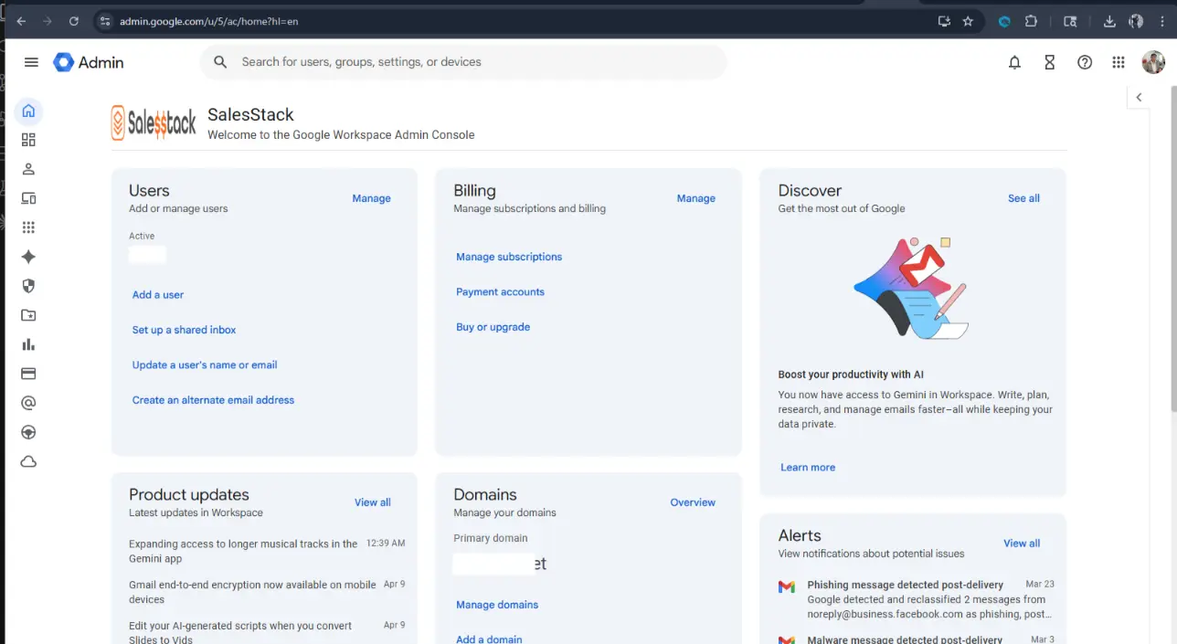Open the Dashboard sidebar icon
This screenshot has height=644, width=1177.
[28, 140]
